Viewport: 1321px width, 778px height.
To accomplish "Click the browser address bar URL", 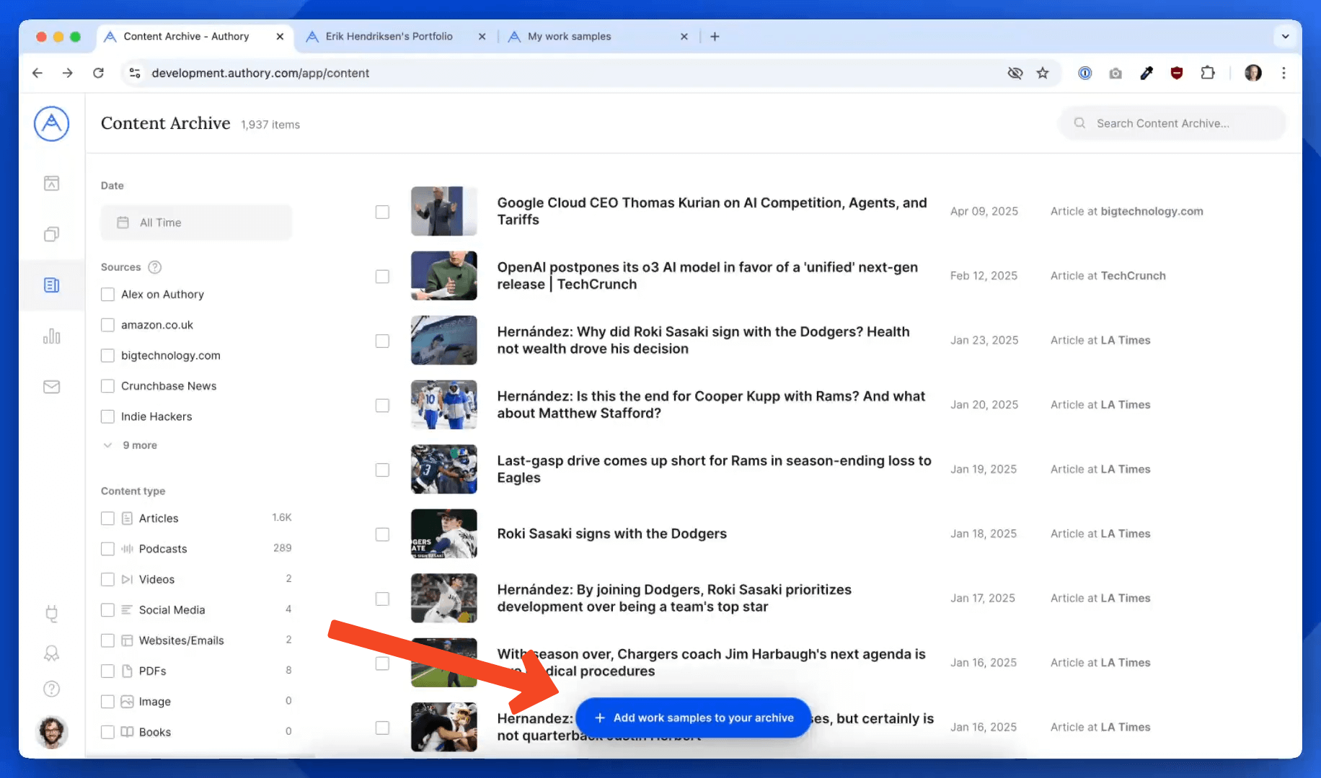I will coord(260,73).
